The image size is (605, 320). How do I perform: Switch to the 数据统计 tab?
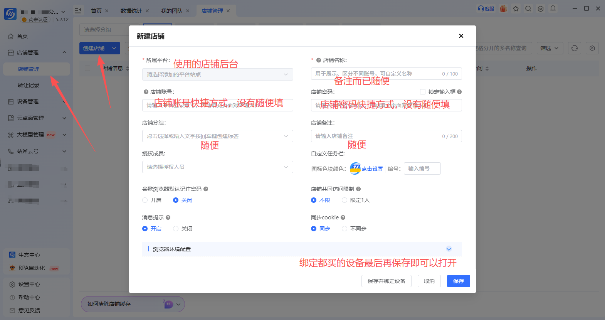(131, 11)
